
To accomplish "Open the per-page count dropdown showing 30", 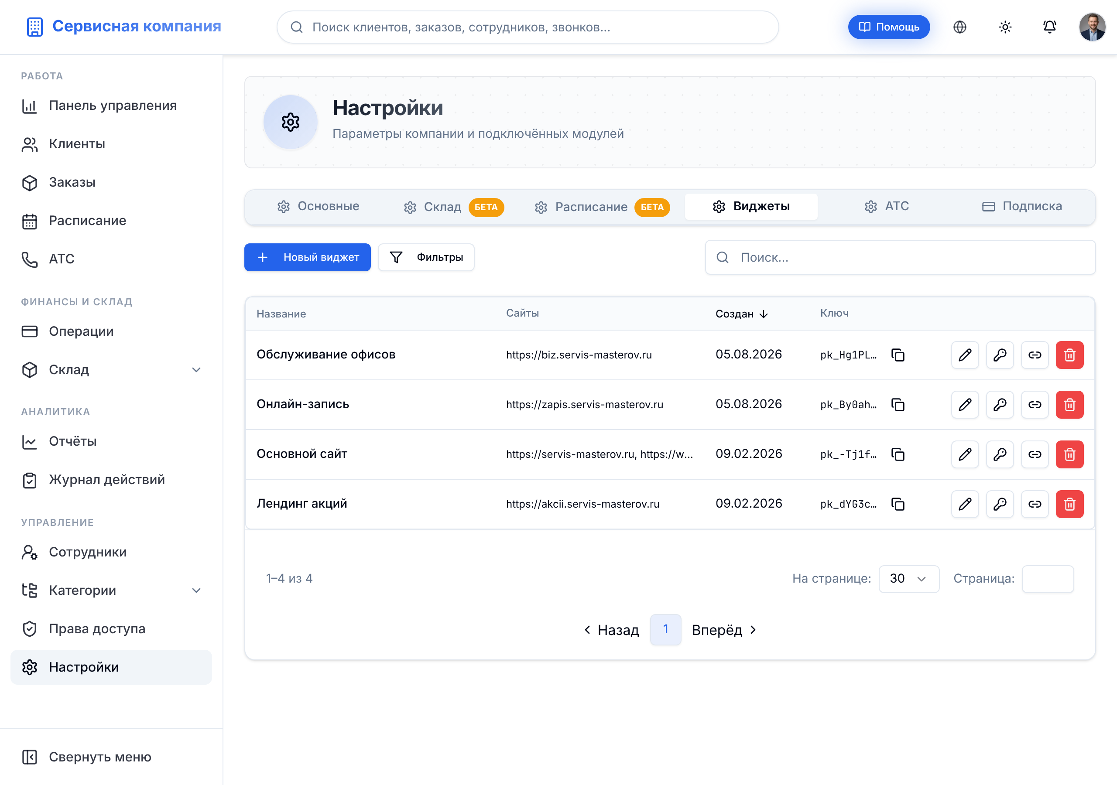I will [x=909, y=579].
